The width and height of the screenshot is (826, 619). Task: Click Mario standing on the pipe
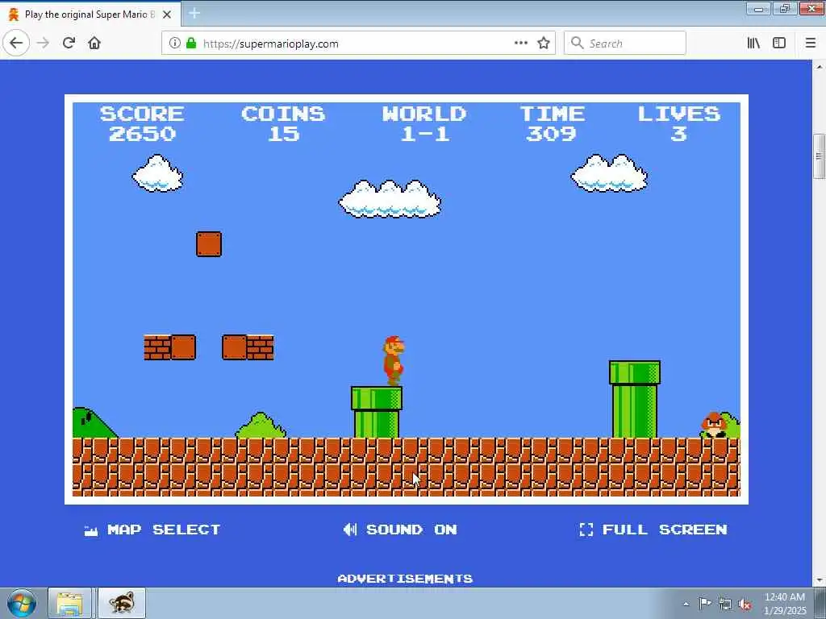tap(394, 361)
